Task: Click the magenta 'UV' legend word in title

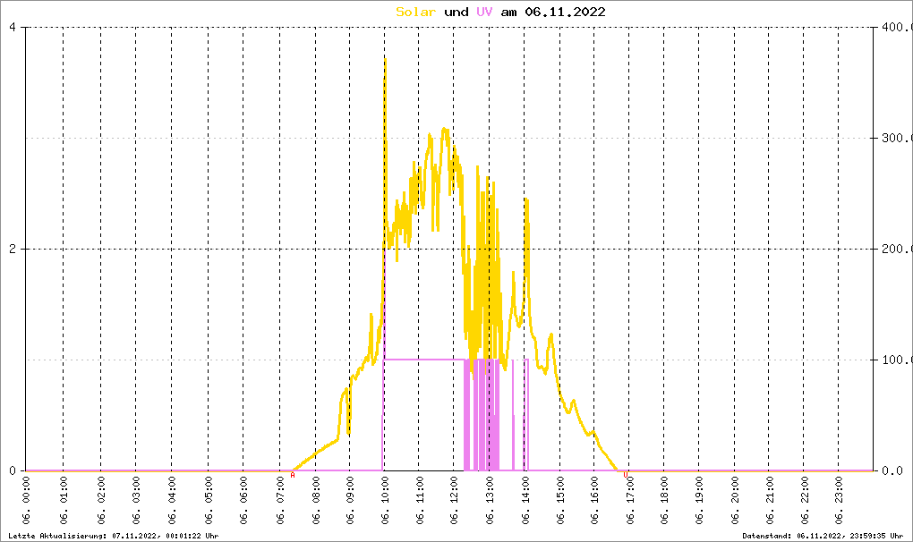Action: (484, 12)
